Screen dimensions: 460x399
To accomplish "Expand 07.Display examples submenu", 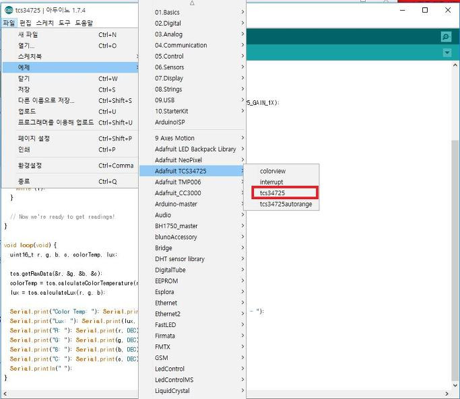I will (x=193, y=78).
